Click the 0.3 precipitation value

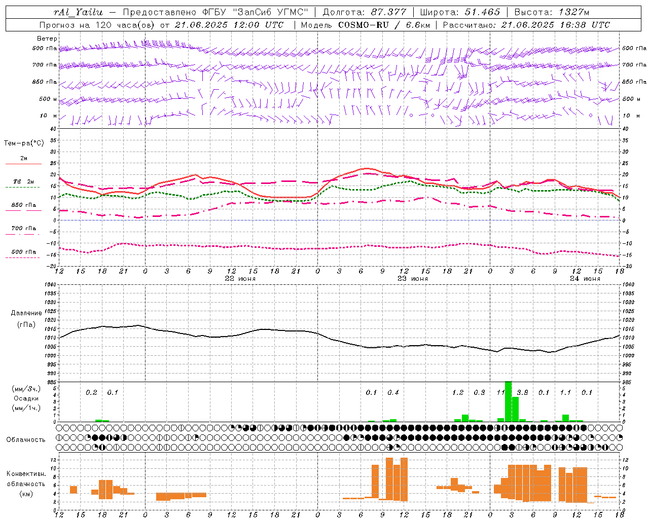[479, 393]
